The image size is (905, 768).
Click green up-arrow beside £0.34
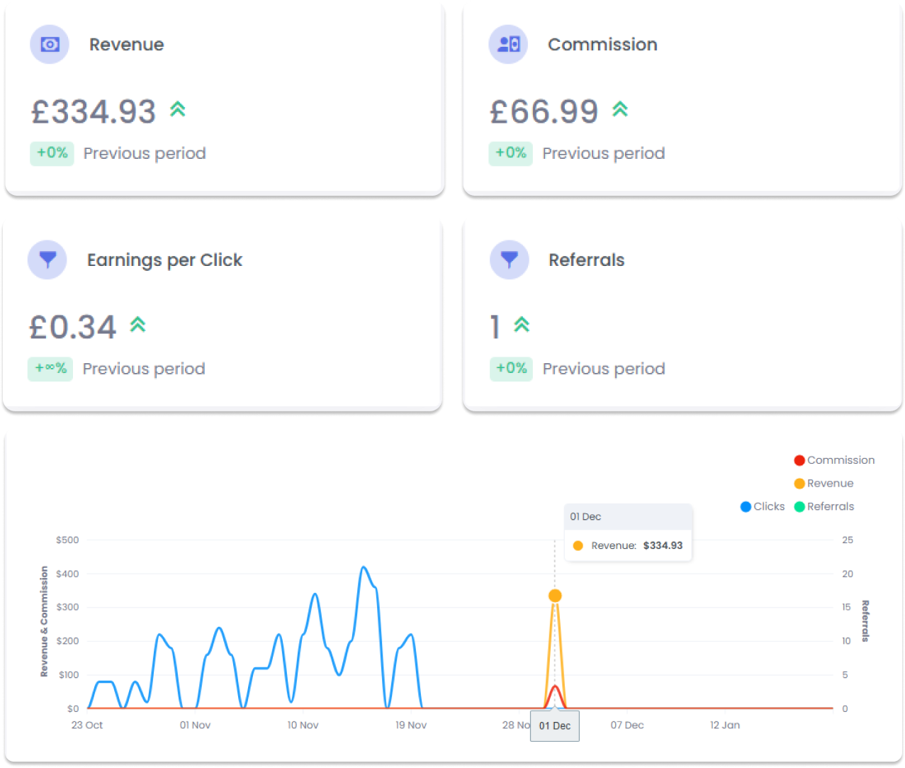137,325
